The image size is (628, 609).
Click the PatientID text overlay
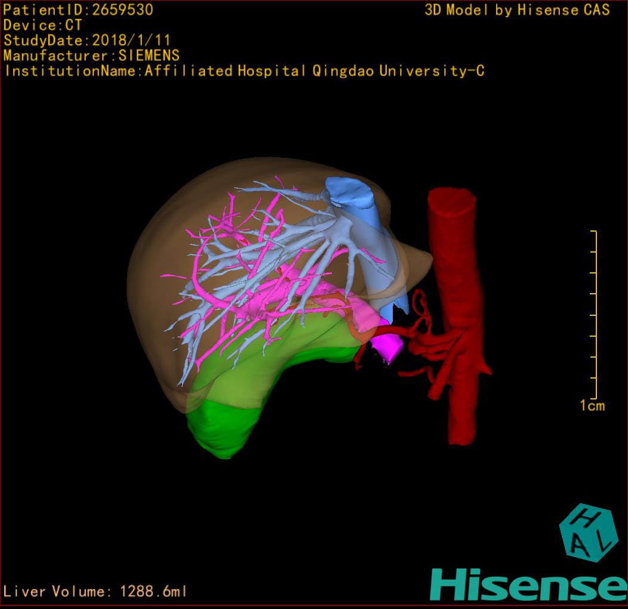click(x=78, y=10)
